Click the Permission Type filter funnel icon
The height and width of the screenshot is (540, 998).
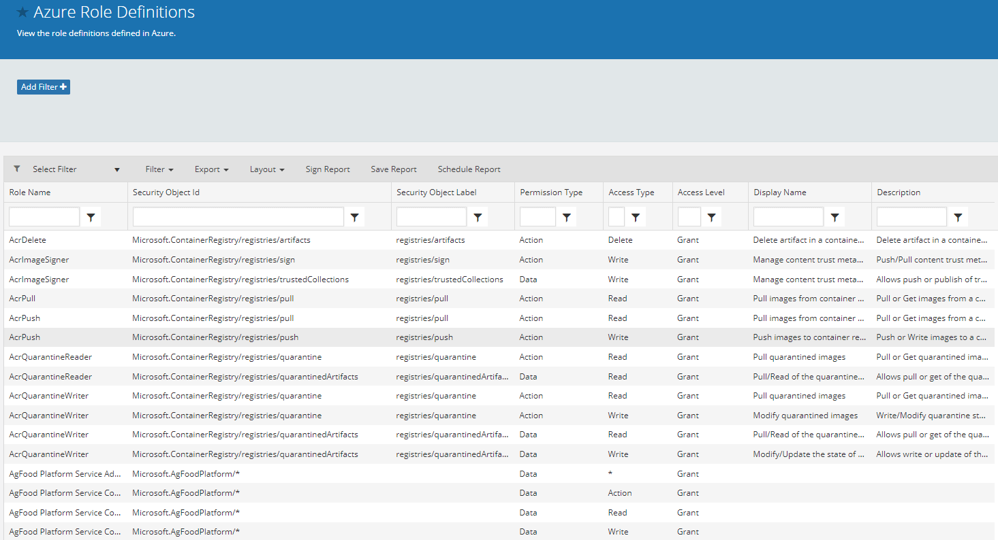click(x=567, y=217)
